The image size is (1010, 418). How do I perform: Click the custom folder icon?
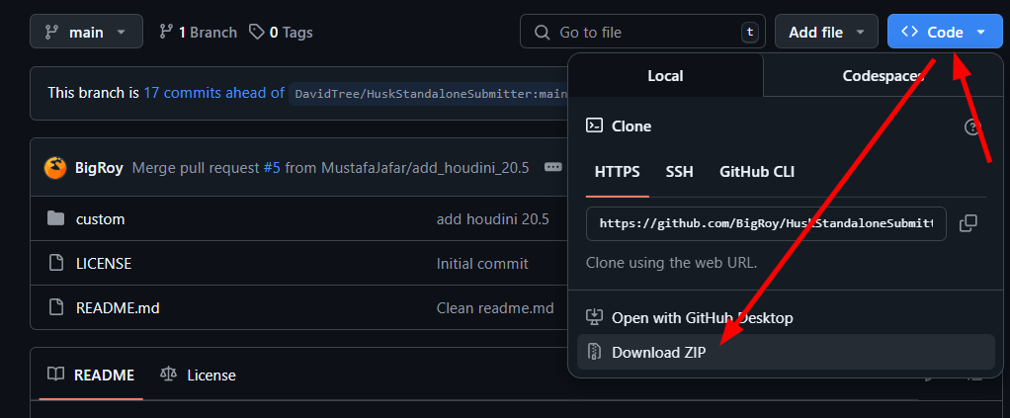point(56,219)
